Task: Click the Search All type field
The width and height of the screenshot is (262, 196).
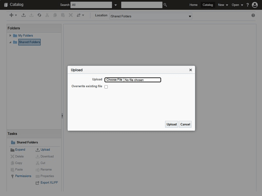Action: [x=91, y=5]
